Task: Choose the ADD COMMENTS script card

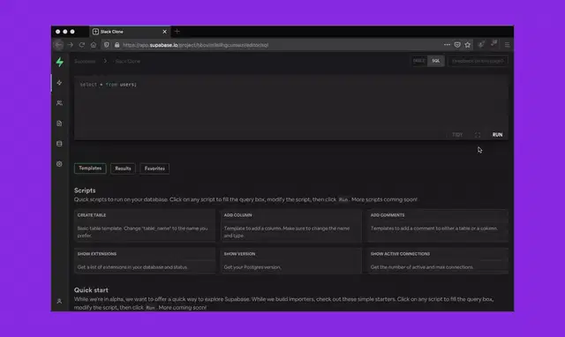Action: click(438, 225)
